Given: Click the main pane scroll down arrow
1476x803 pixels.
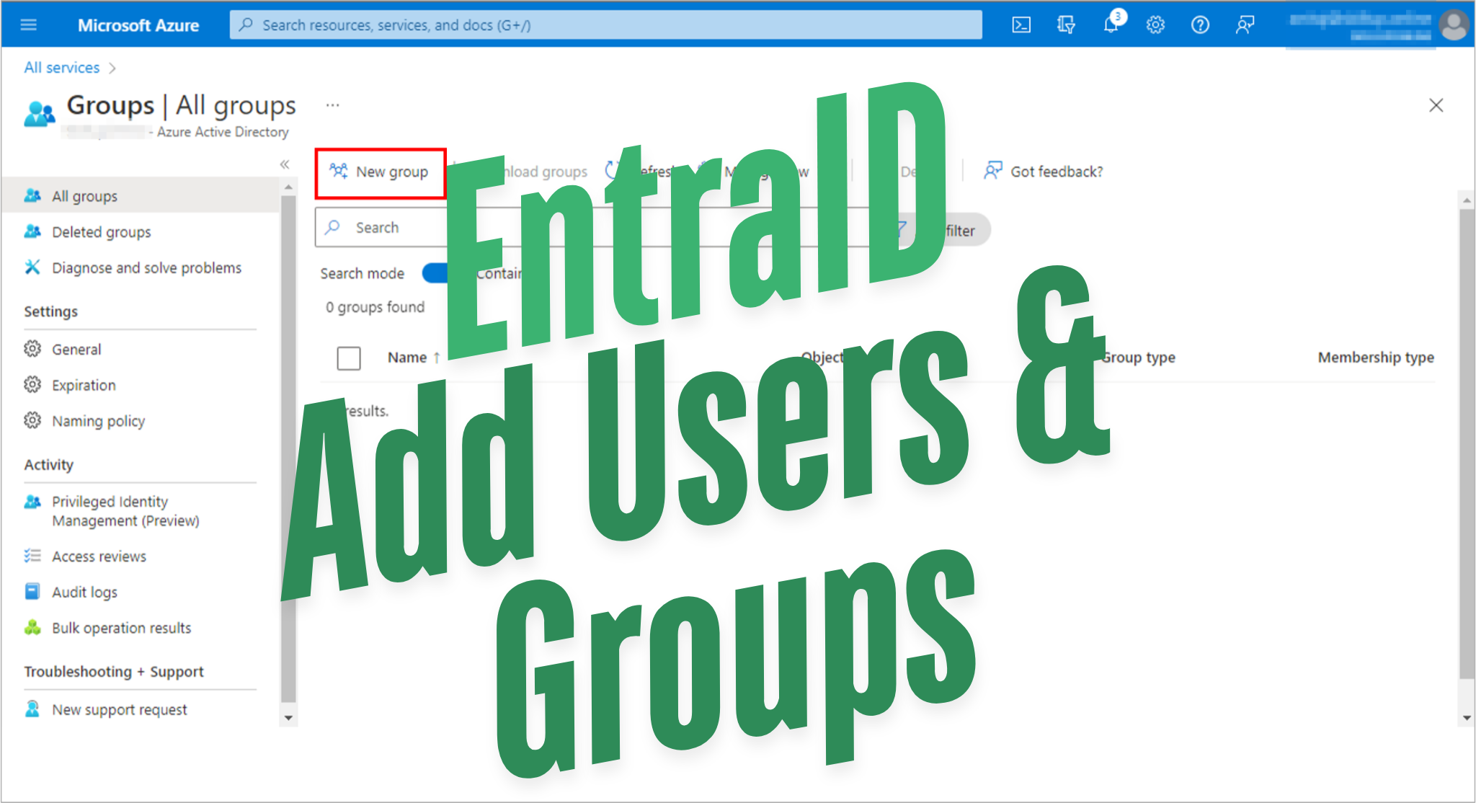Looking at the screenshot, I should 1467,718.
